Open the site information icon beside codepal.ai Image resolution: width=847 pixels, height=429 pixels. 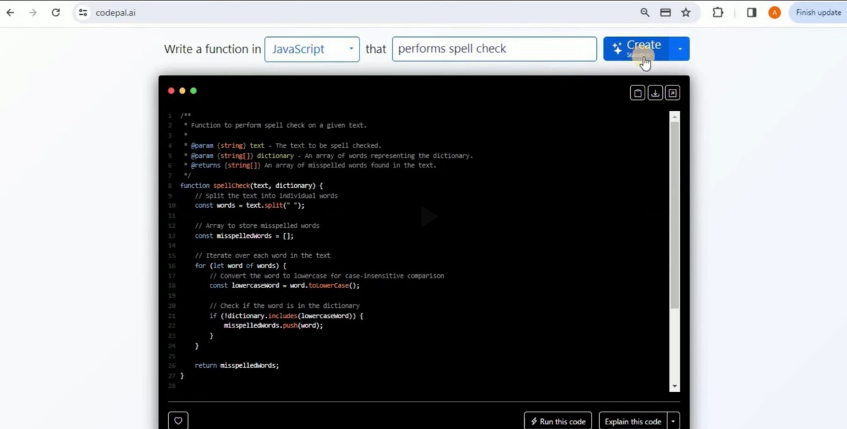click(x=83, y=13)
